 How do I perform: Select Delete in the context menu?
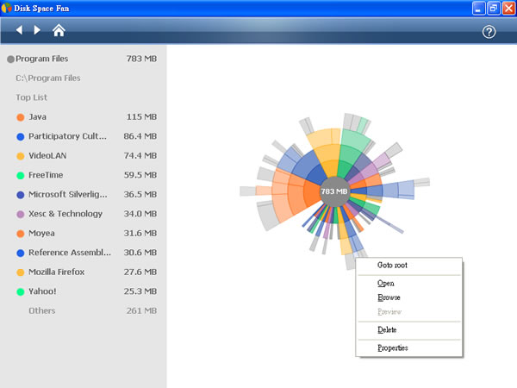tap(387, 330)
